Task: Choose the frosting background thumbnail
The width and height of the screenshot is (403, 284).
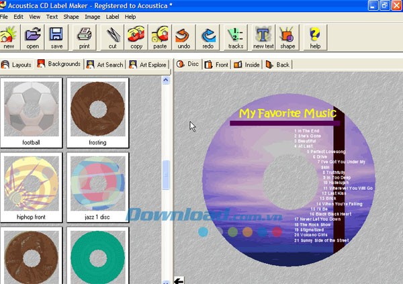Action: [97, 113]
